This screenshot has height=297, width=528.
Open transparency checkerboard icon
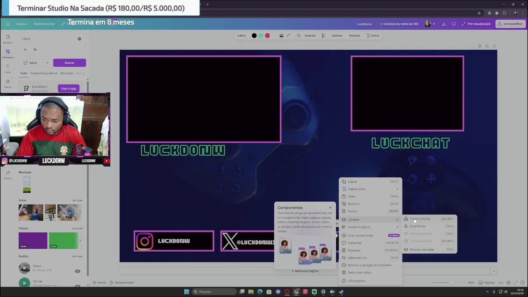pyautogui.click(x=323, y=35)
